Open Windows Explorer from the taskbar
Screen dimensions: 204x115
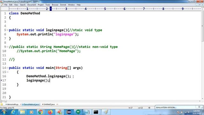click(22, 112)
